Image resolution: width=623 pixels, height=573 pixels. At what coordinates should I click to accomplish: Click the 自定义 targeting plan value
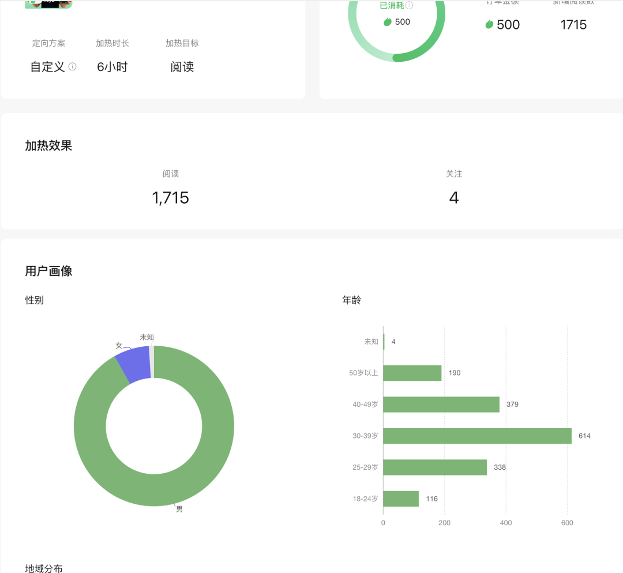[x=48, y=67]
